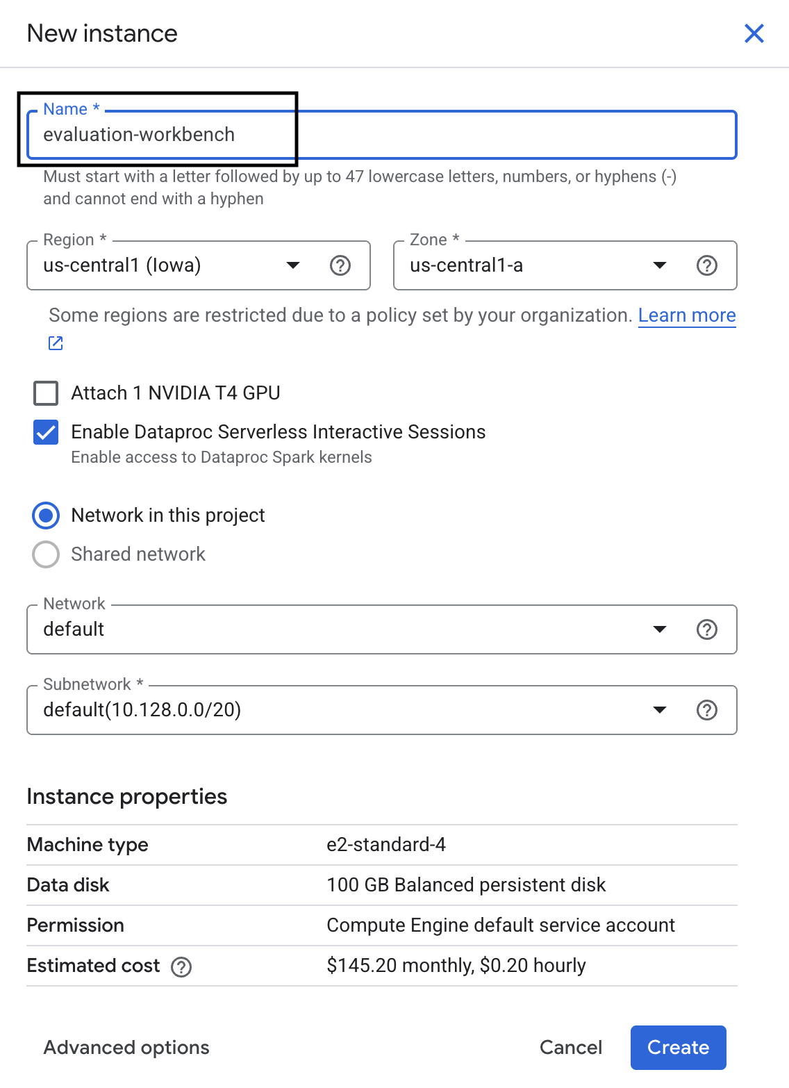Image resolution: width=789 pixels, height=1088 pixels.
Task: Open the Network field help icon
Action: pos(706,629)
